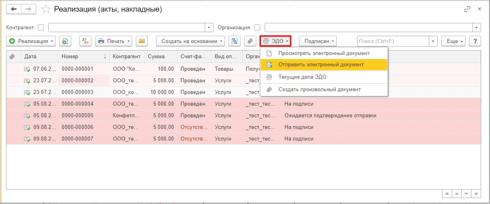
Task: Click the question mark help button
Action: pos(475,41)
